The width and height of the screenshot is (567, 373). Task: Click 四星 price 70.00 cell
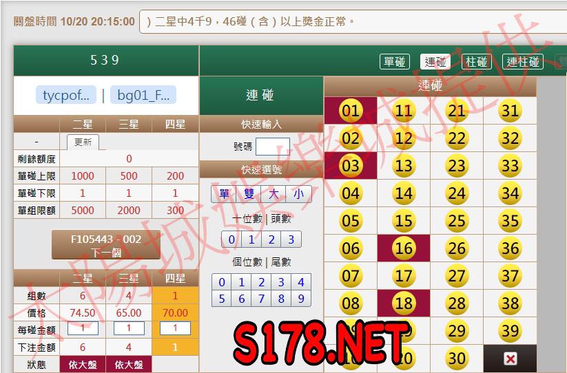click(x=175, y=312)
